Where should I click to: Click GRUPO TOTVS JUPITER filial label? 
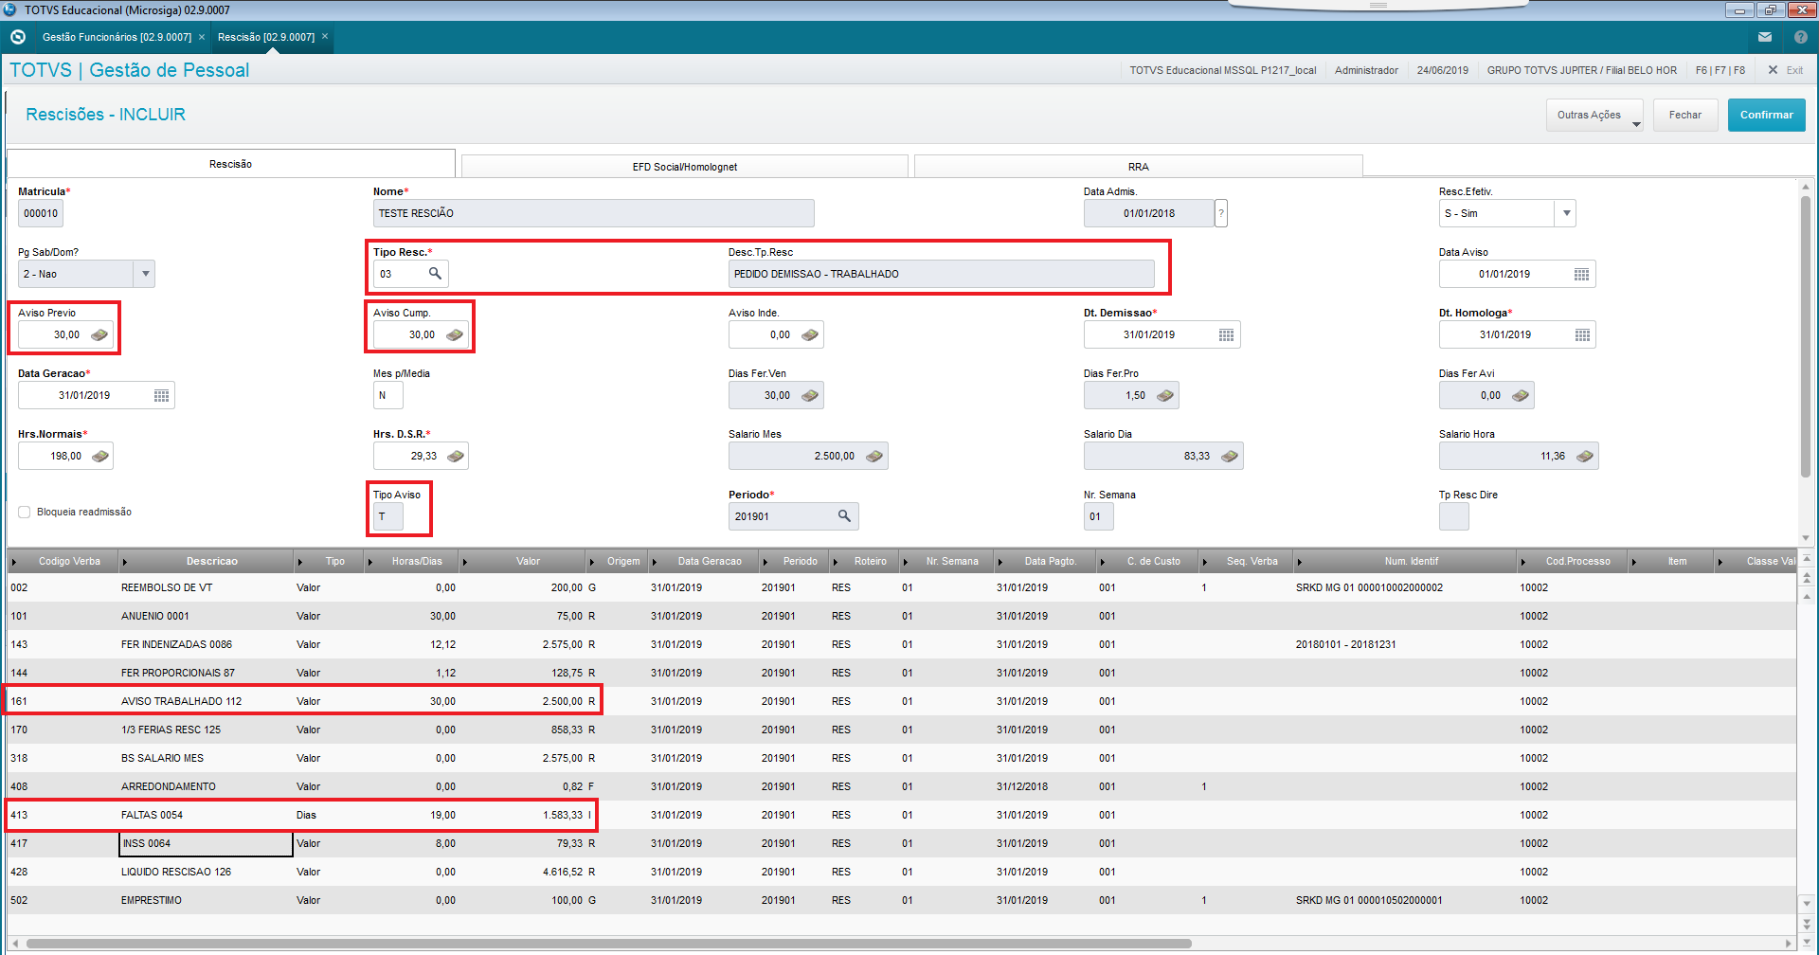coord(1581,70)
